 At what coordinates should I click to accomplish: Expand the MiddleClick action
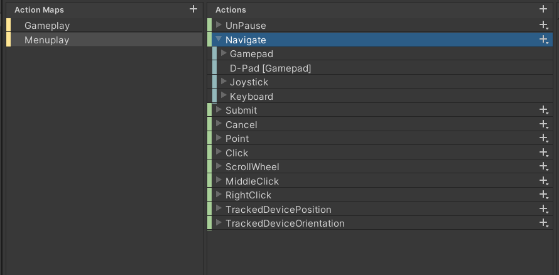(219, 181)
